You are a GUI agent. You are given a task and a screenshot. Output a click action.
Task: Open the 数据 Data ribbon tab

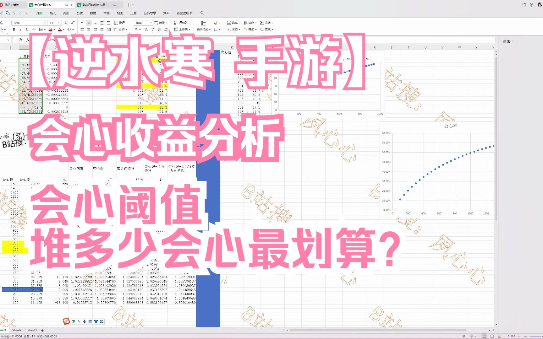click(93, 13)
